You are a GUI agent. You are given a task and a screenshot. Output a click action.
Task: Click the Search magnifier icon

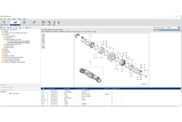(x=49, y=23)
